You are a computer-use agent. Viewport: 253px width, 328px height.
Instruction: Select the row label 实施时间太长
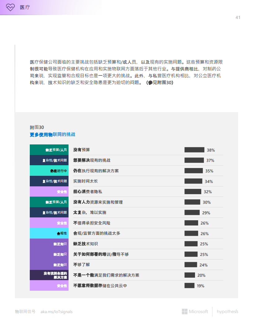86,181
